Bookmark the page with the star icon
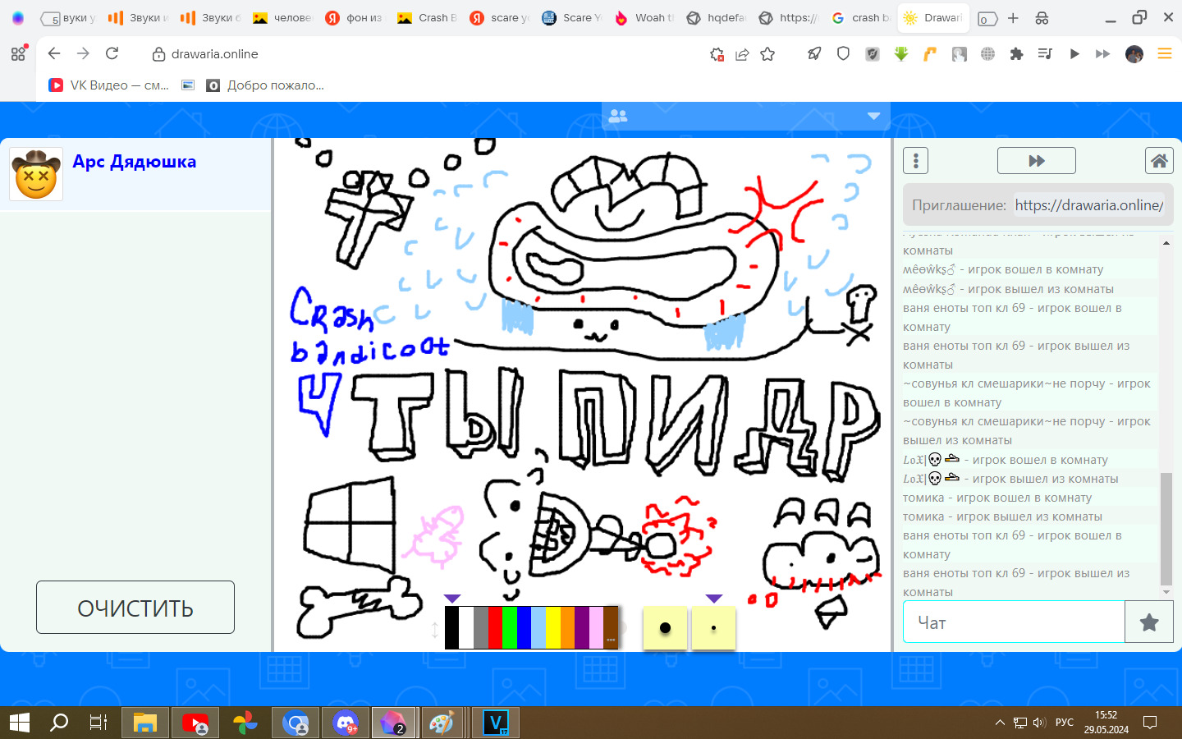This screenshot has width=1182, height=739. (x=767, y=54)
